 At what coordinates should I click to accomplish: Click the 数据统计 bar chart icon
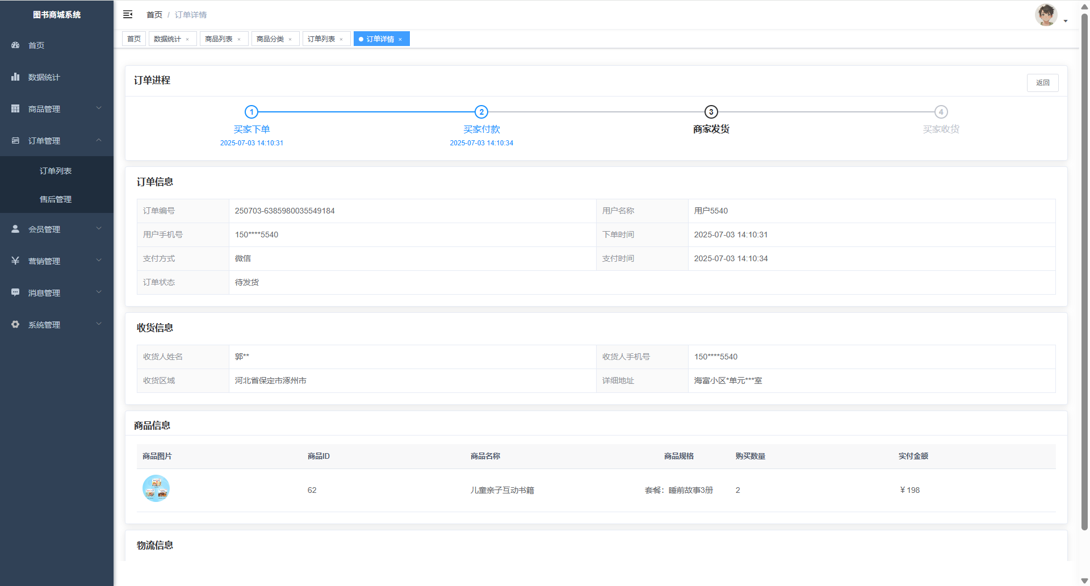click(15, 77)
